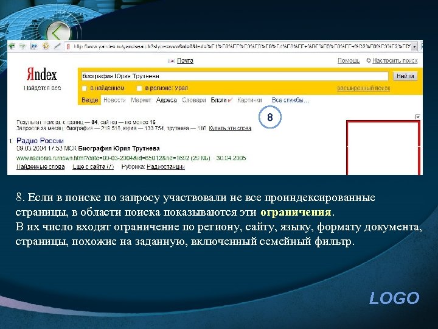Click the Найти search button
The height and width of the screenshot is (329, 438).
[405, 76]
